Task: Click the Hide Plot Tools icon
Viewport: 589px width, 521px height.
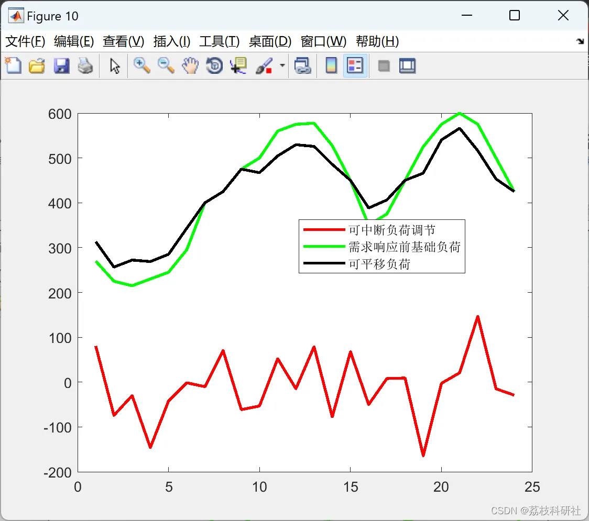Action: click(384, 66)
